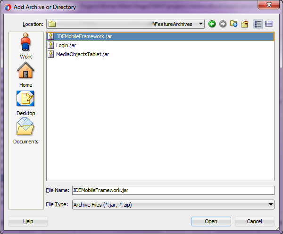
Task: Click the folder icon in the Location field
Action: (52, 24)
